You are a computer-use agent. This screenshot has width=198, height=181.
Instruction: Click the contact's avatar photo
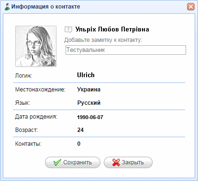(x=36, y=46)
